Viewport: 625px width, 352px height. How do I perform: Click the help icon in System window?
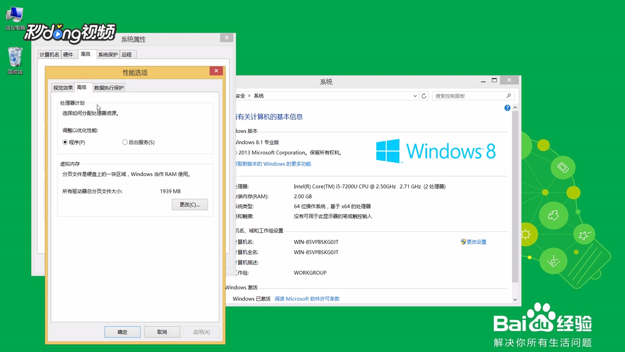(507, 108)
